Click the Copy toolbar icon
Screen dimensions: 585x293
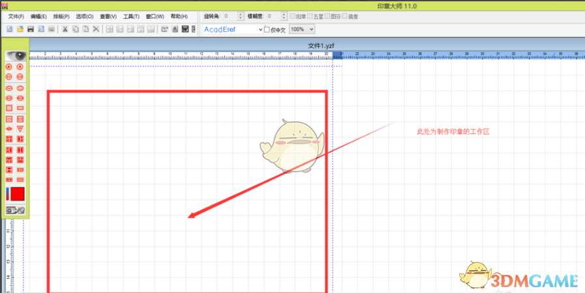click(x=76, y=29)
